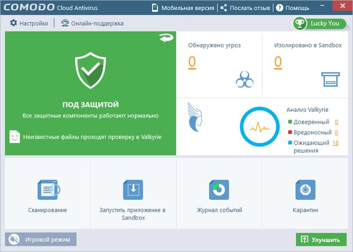Open the Карантин vault icon

(x=305, y=189)
